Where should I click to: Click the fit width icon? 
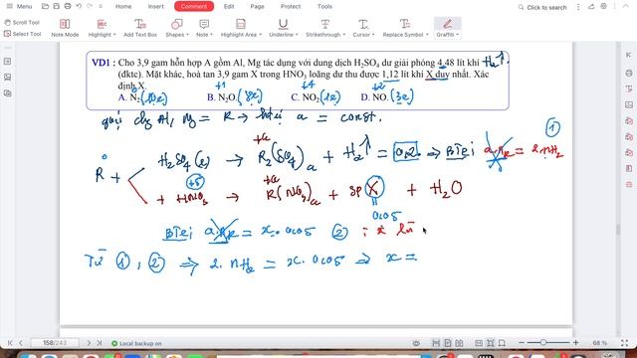click(479, 343)
